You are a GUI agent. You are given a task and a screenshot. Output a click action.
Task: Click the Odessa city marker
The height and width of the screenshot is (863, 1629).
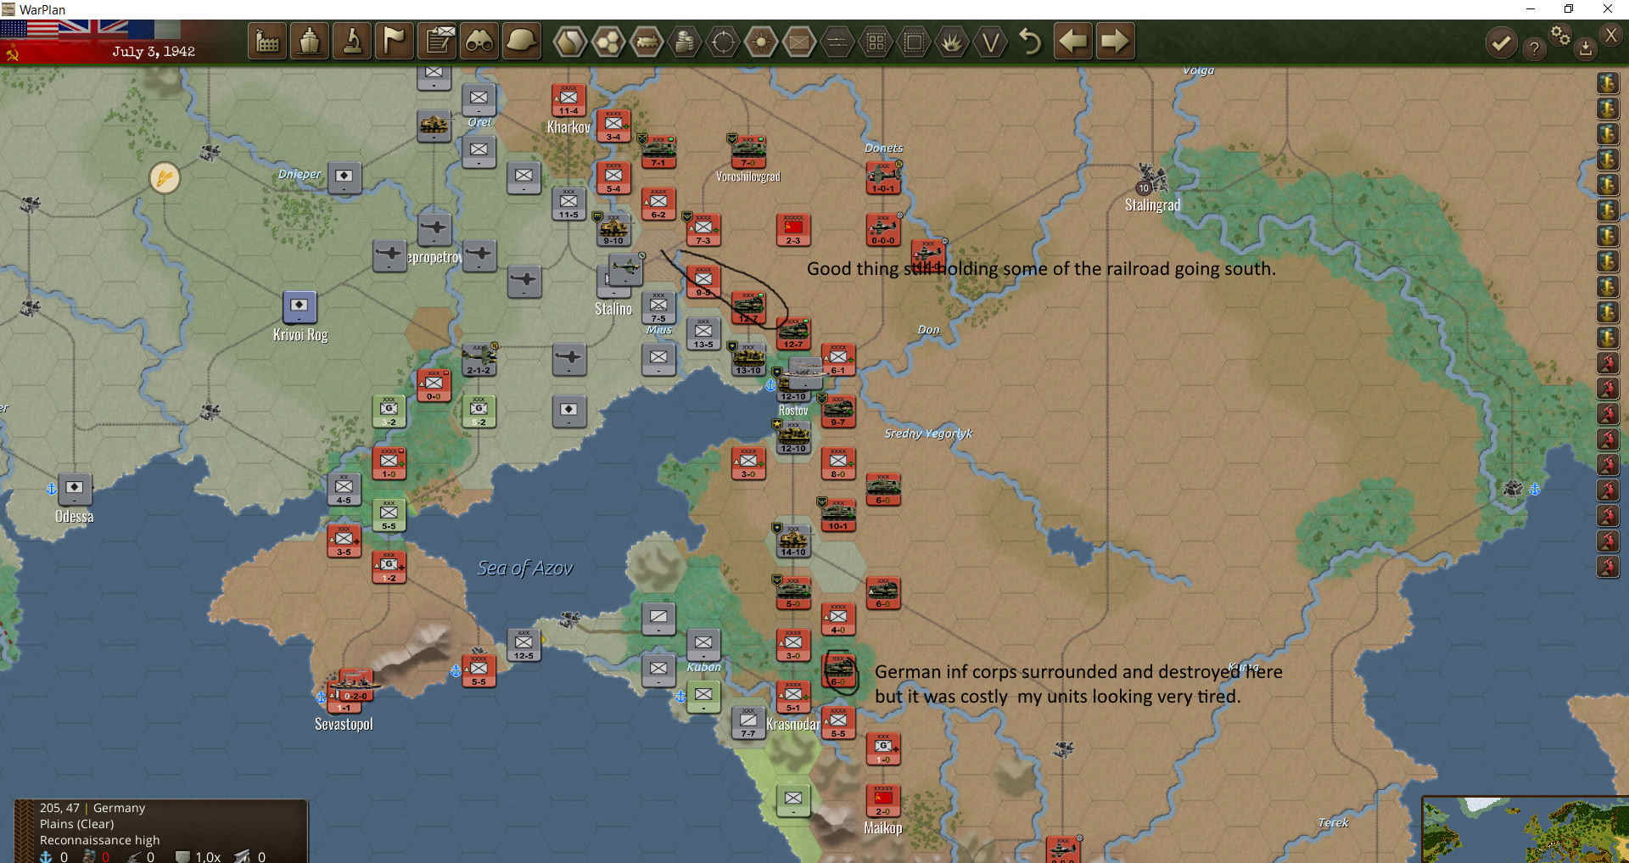pos(74,489)
